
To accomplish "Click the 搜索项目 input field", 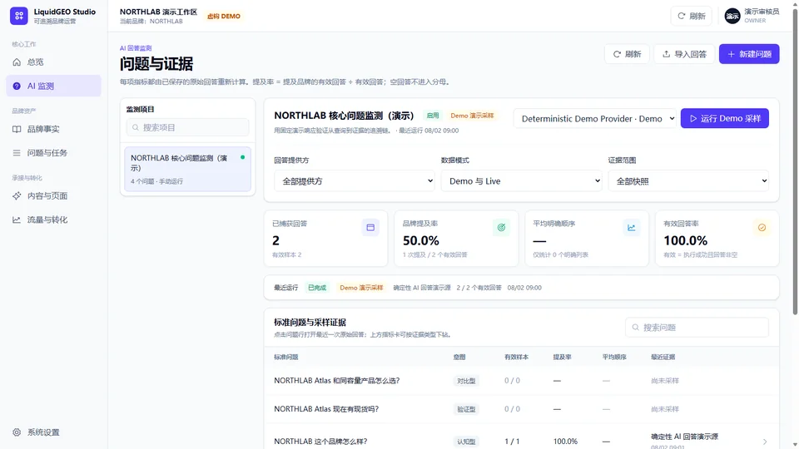I will 187,127.
